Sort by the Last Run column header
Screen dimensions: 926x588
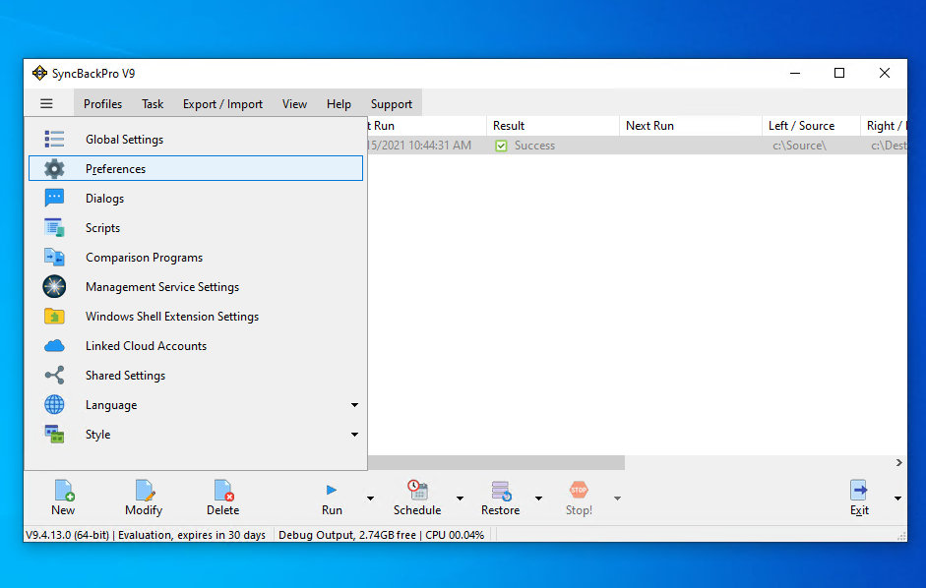click(427, 126)
